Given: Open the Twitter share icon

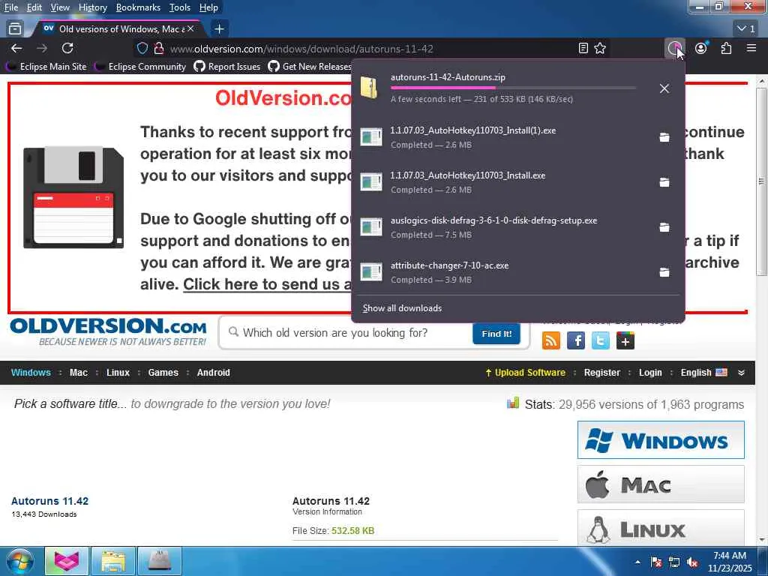Looking at the screenshot, I should [601, 340].
